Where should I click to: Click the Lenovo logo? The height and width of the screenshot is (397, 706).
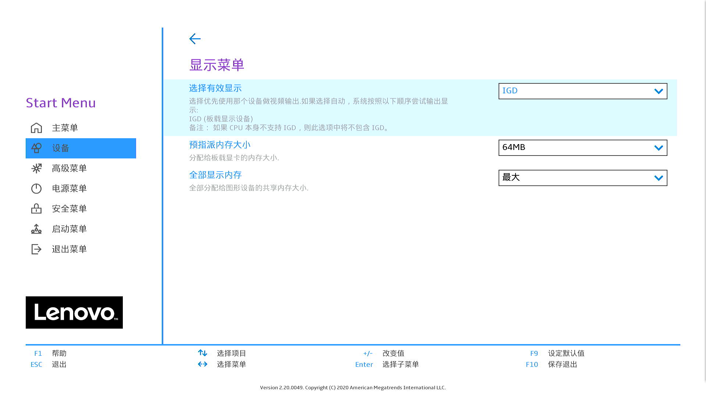pos(74,312)
